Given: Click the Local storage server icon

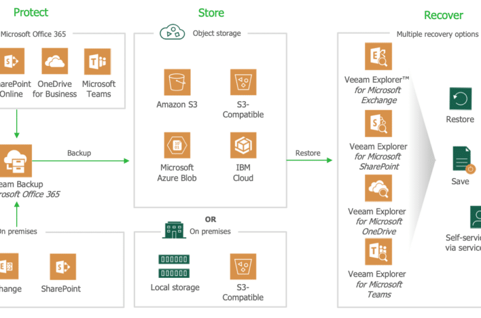Looking at the screenshot, I should tap(174, 266).
